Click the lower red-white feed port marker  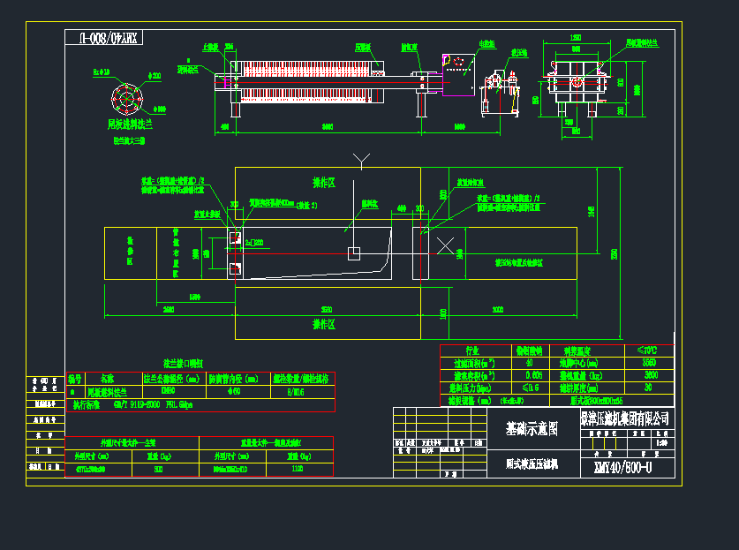235,267
